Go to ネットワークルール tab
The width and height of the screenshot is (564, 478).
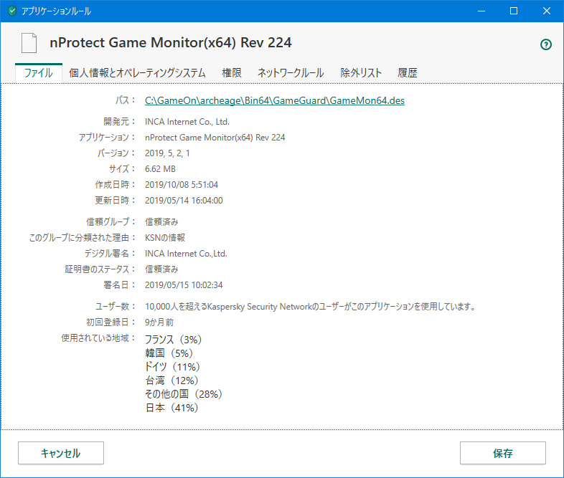click(x=291, y=73)
